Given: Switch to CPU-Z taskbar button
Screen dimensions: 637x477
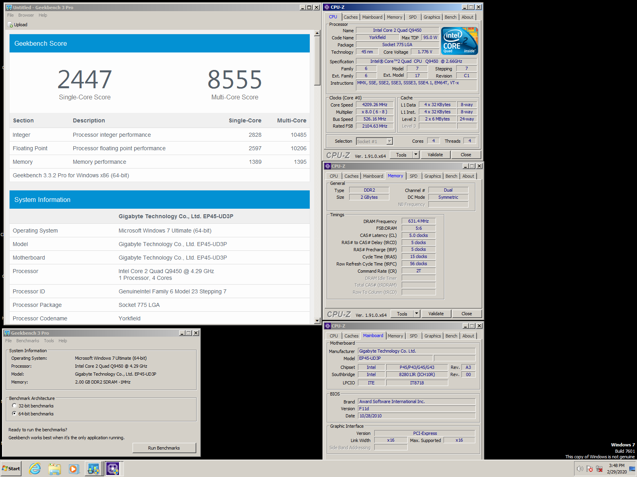Looking at the screenshot, I should (x=113, y=469).
